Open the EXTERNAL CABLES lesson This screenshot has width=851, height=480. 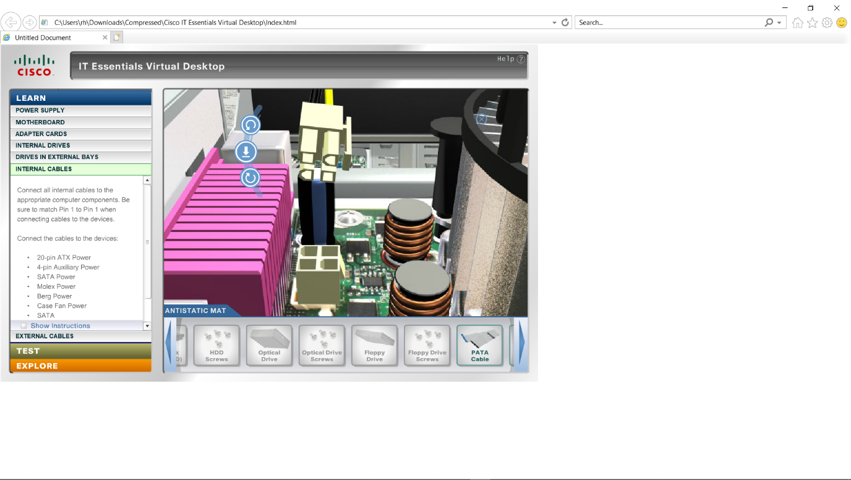pyautogui.click(x=80, y=336)
